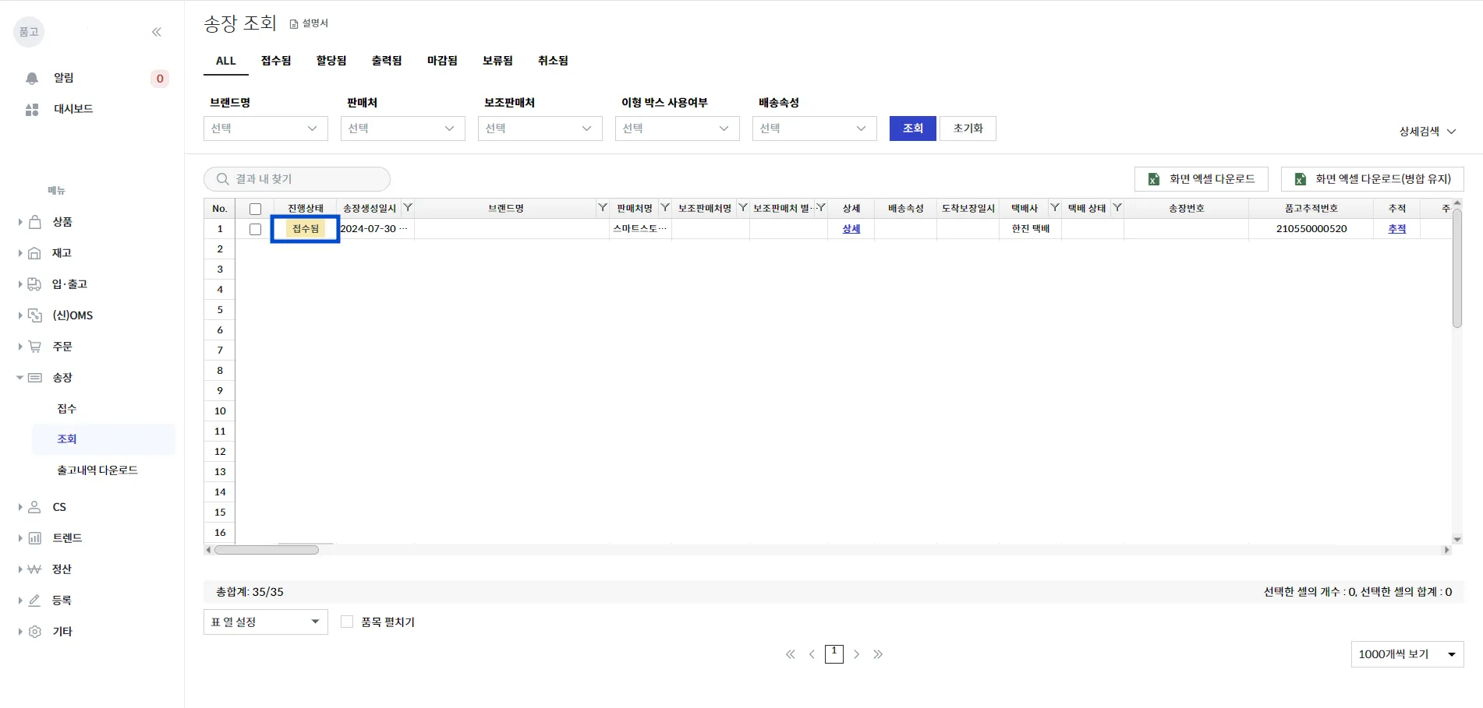The width and height of the screenshot is (1483, 708).
Task: Click filter icon on 브랜드명 column
Action: coord(602,208)
